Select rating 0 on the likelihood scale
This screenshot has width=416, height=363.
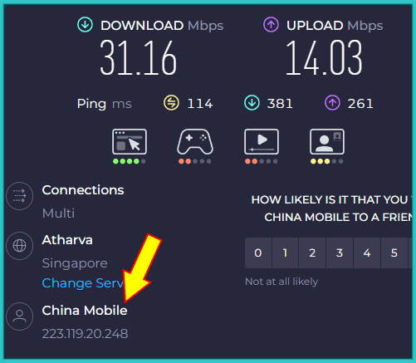[x=258, y=253]
